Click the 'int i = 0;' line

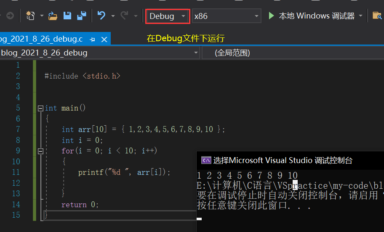point(82,140)
